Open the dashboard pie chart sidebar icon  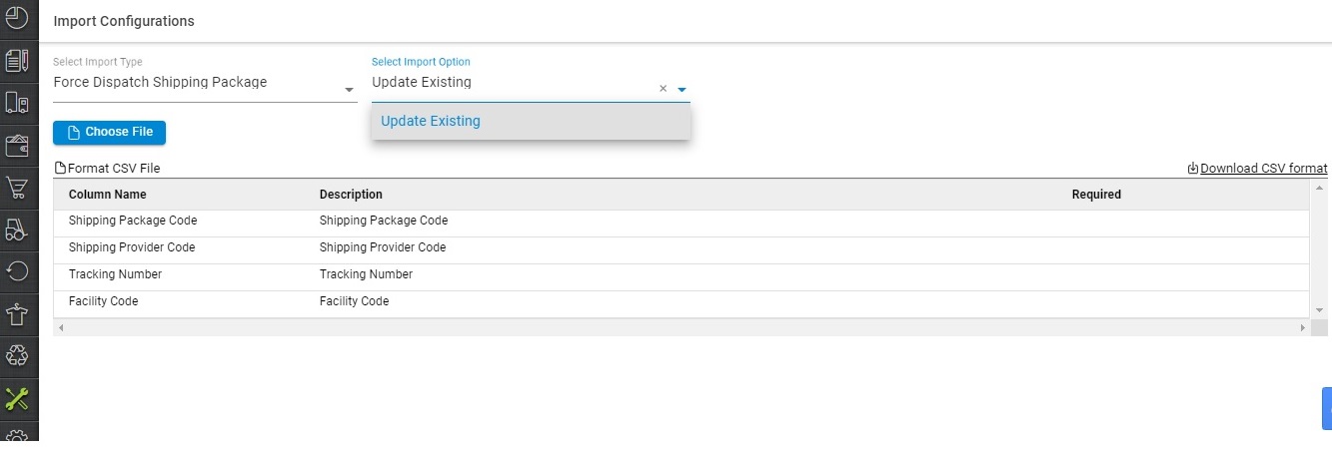pyautogui.click(x=17, y=17)
